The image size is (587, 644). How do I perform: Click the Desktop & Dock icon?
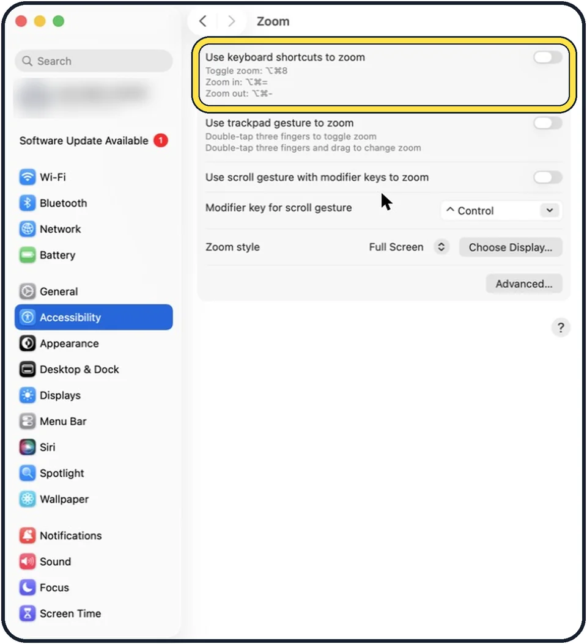click(28, 369)
